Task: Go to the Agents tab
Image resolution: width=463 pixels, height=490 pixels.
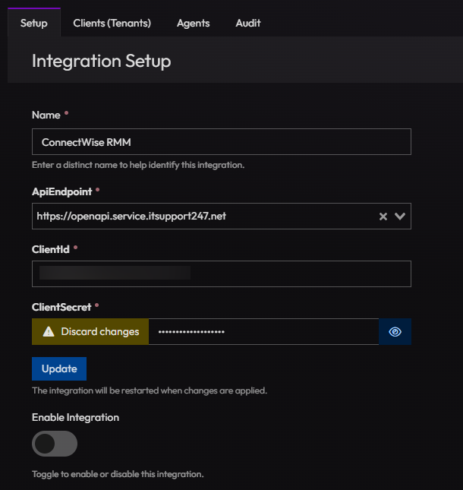Action: [x=194, y=23]
